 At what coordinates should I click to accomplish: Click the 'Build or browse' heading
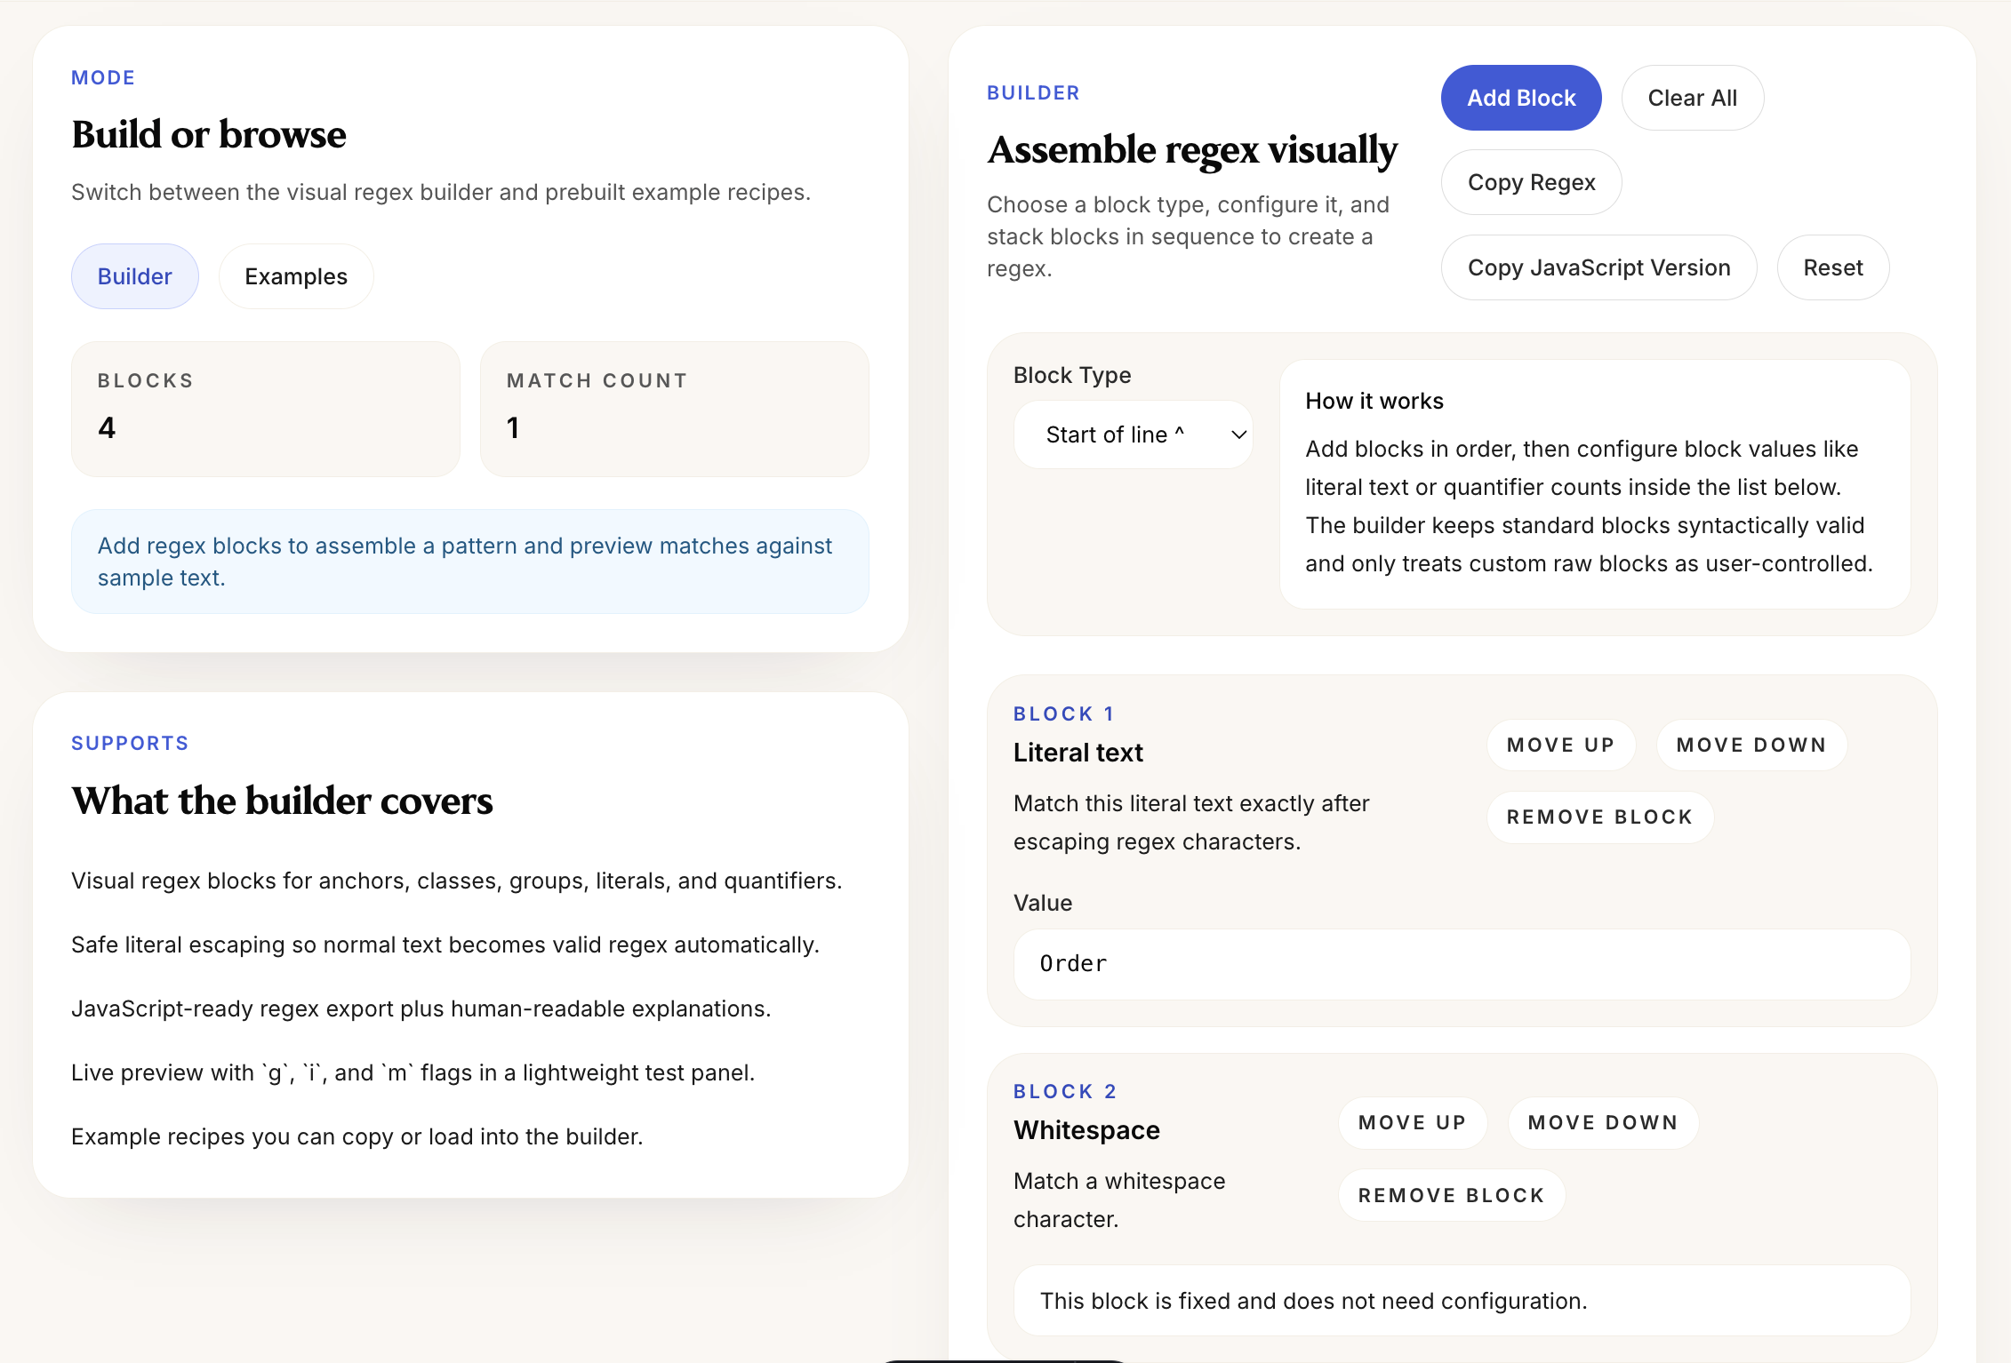click(209, 134)
